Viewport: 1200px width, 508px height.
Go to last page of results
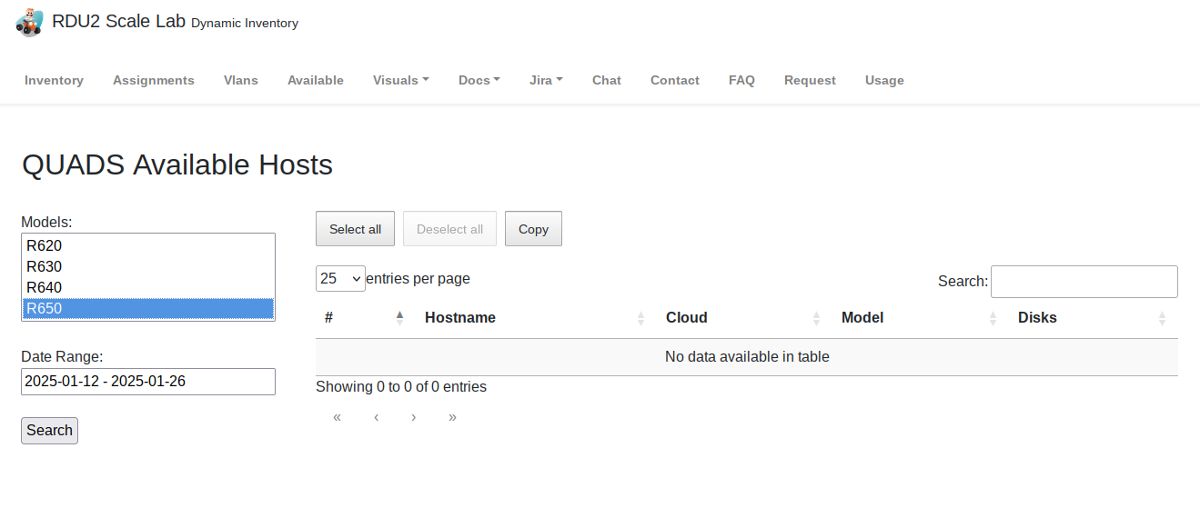pyautogui.click(x=452, y=417)
